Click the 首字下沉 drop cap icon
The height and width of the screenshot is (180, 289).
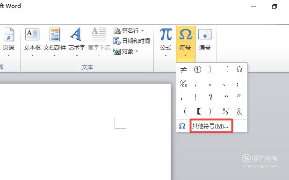click(99, 34)
